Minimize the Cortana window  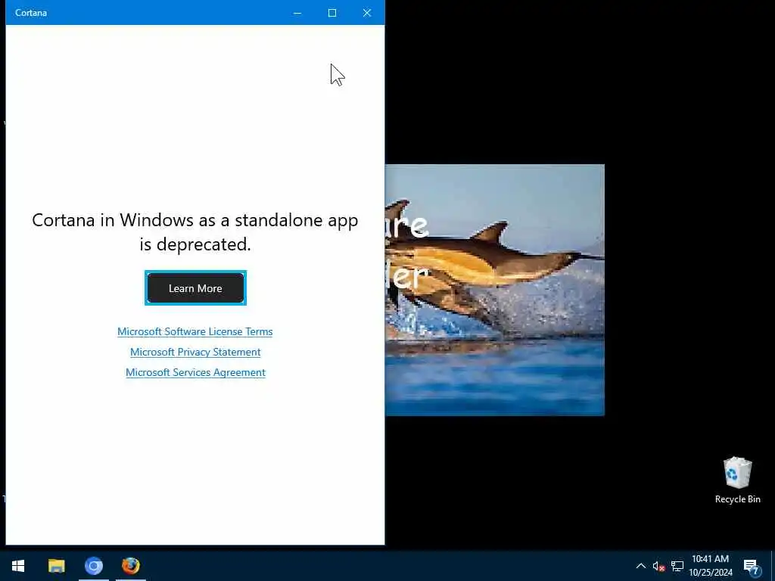click(x=297, y=13)
